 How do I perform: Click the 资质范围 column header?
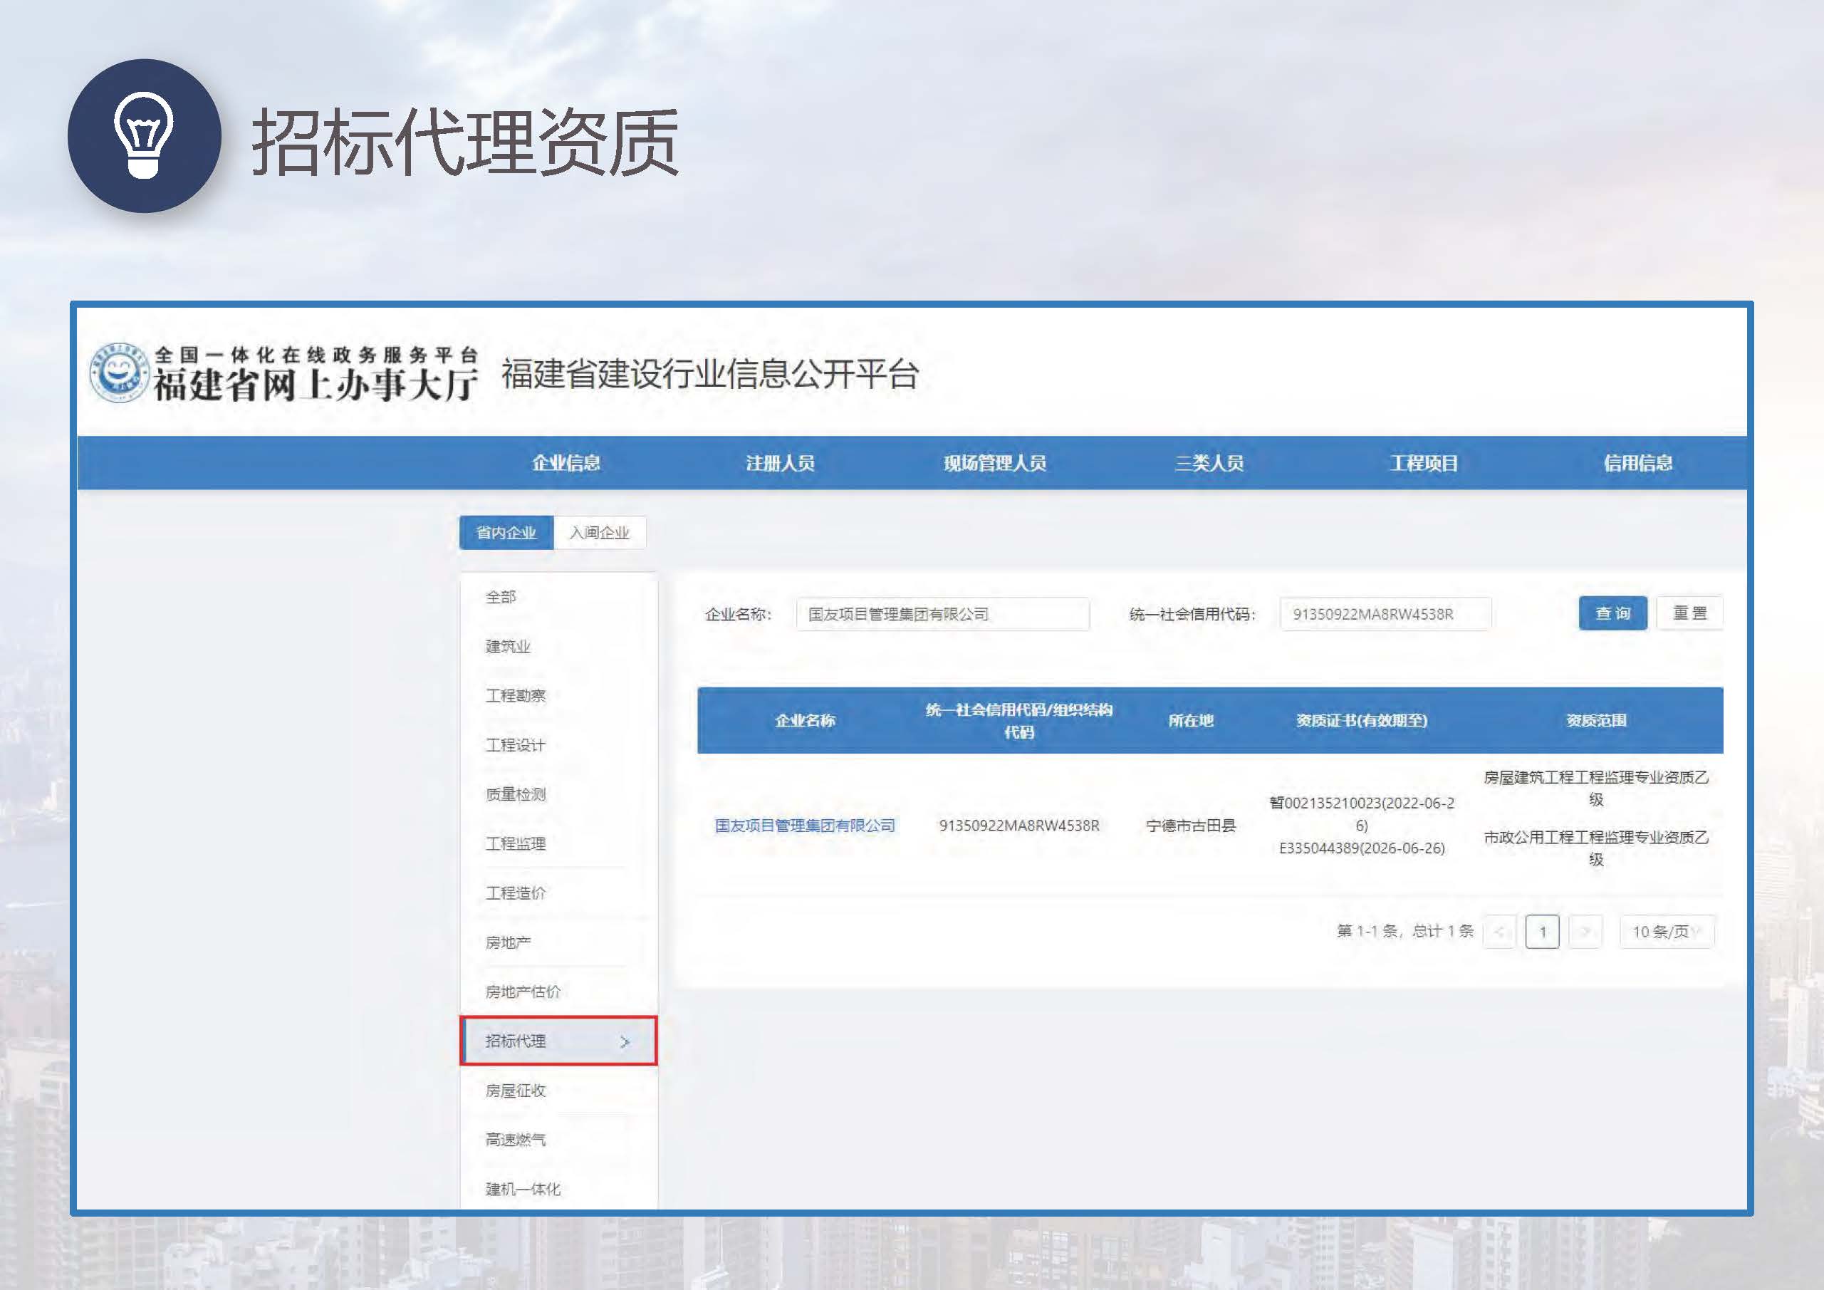coord(1596,720)
